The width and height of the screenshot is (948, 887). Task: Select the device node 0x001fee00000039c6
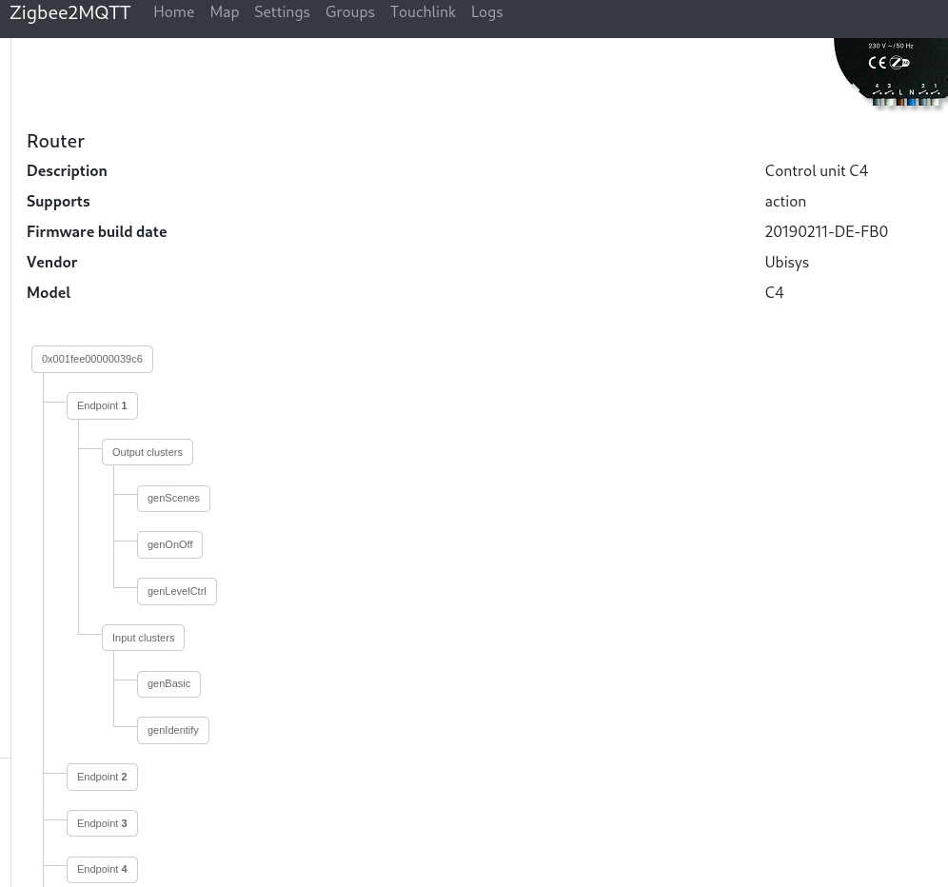pos(91,359)
